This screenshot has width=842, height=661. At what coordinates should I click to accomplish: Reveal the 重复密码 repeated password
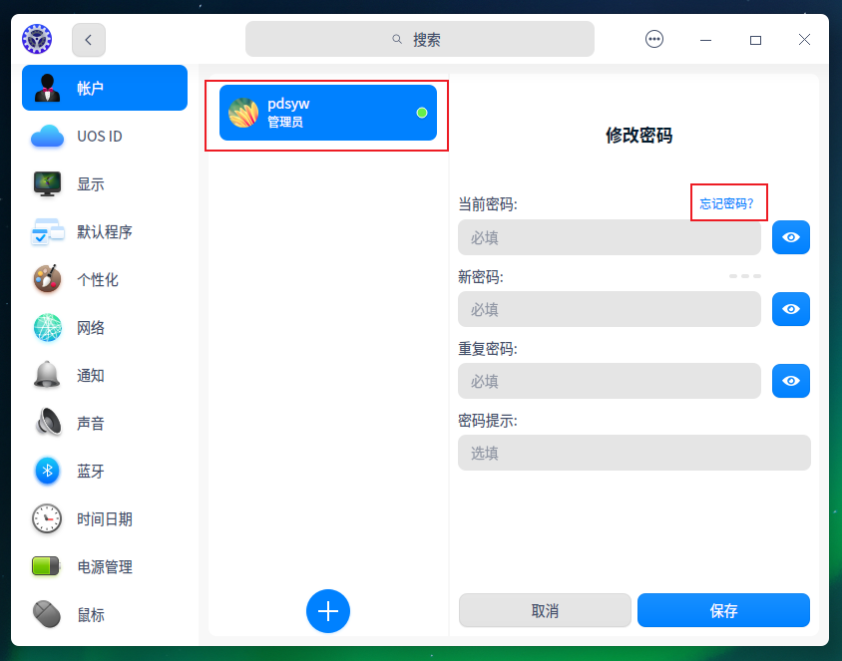click(x=790, y=381)
